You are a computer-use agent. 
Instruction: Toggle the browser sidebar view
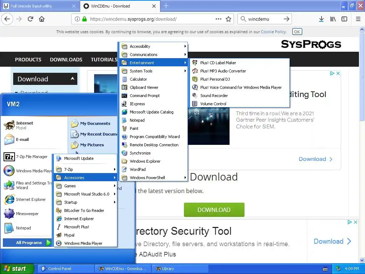click(x=344, y=19)
